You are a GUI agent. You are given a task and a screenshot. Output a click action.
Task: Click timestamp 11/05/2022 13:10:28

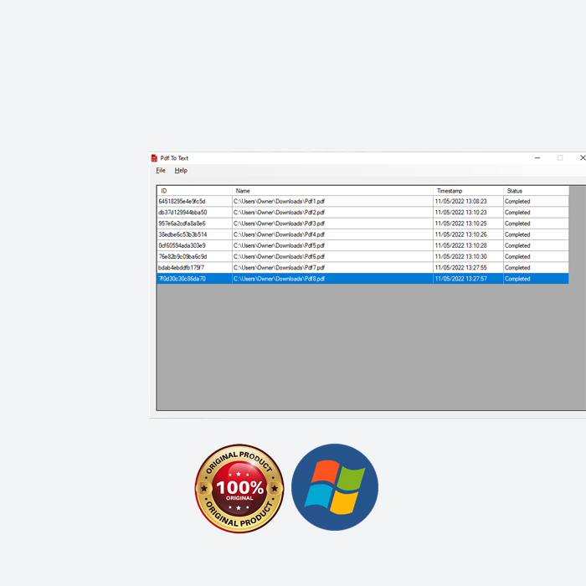pos(468,245)
